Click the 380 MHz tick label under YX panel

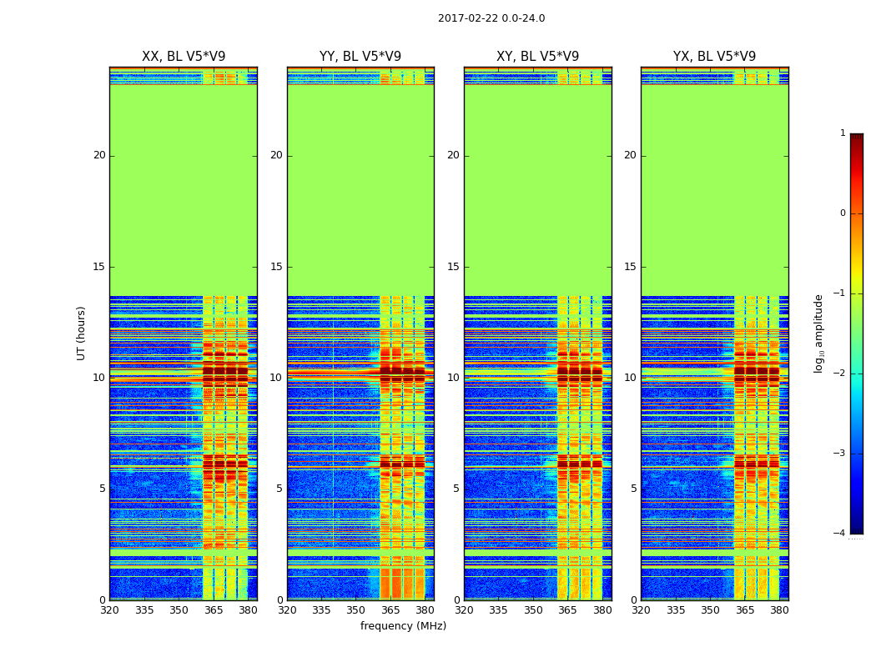coord(779,610)
